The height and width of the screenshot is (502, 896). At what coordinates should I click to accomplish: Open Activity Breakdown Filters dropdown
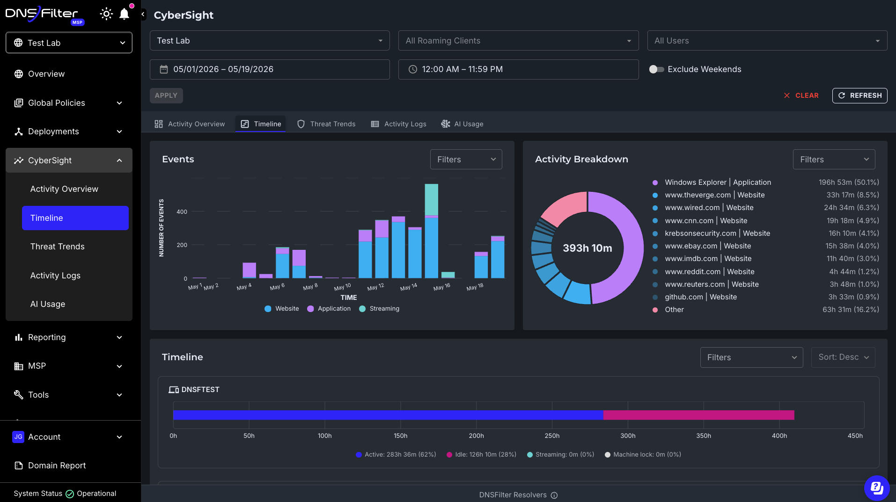pyautogui.click(x=834, y=160)
